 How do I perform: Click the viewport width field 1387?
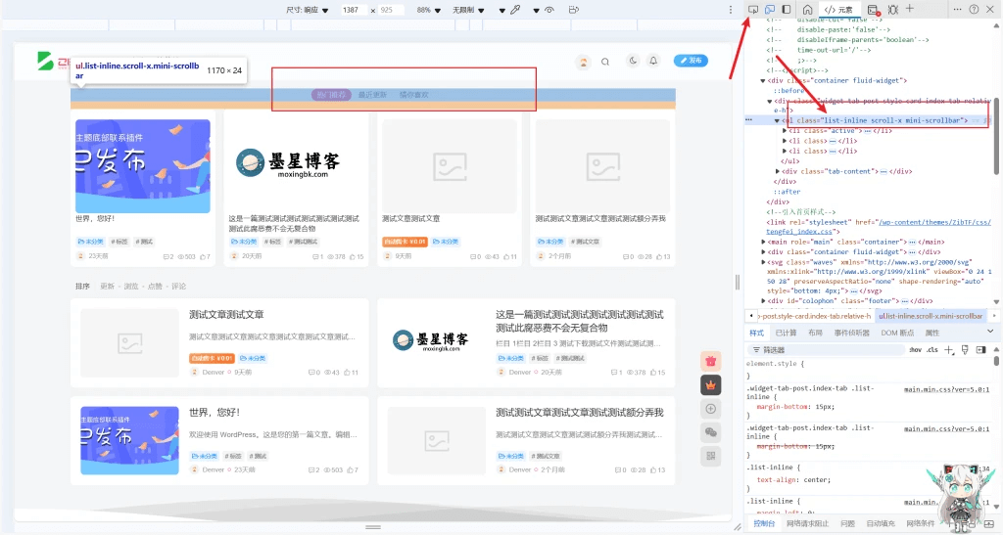[354, 10]
